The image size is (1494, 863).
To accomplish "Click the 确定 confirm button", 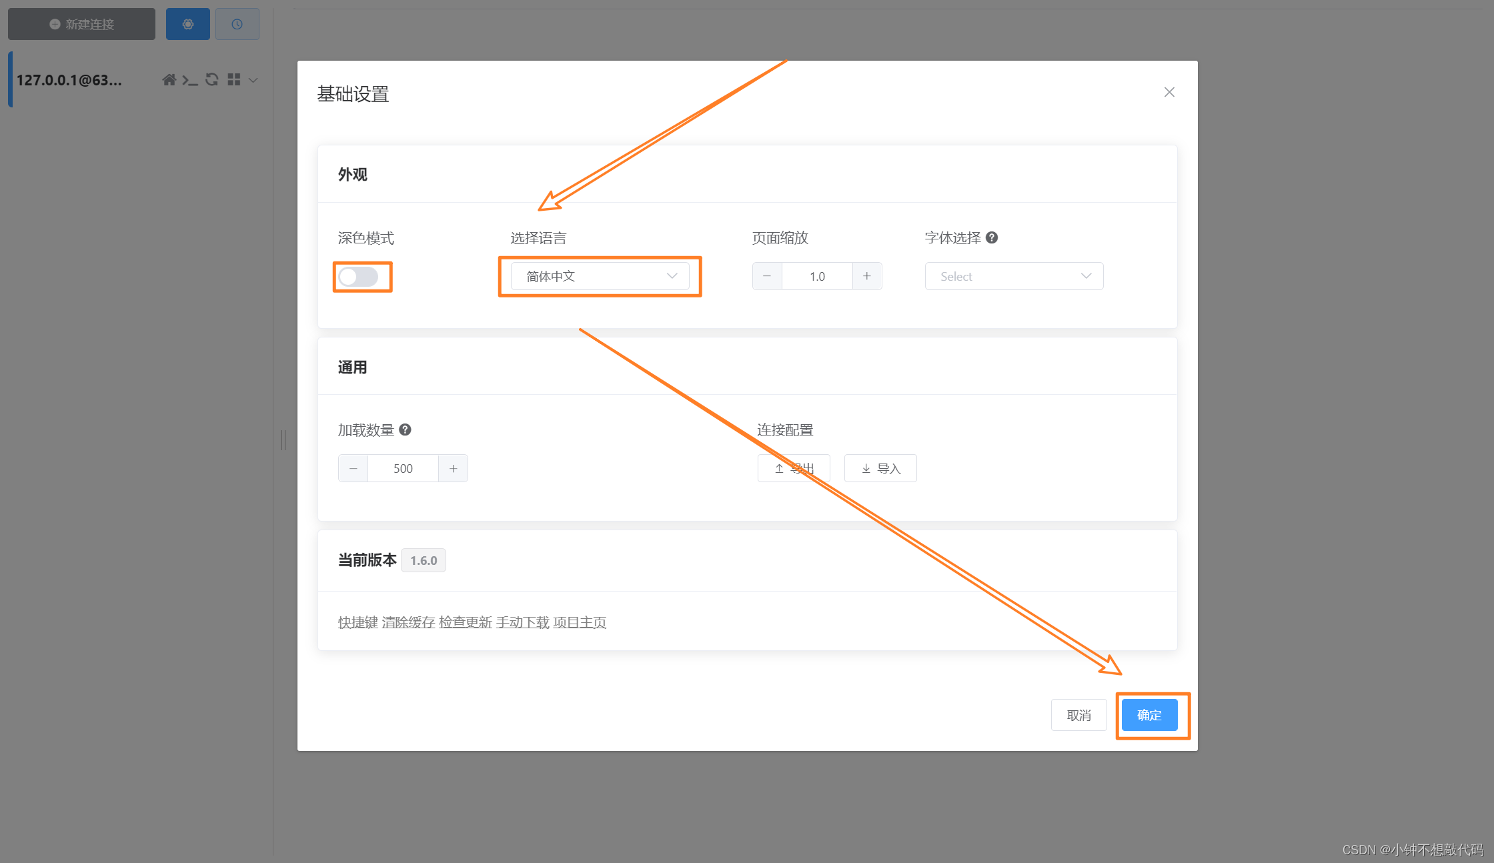I will pos(1149,715).
